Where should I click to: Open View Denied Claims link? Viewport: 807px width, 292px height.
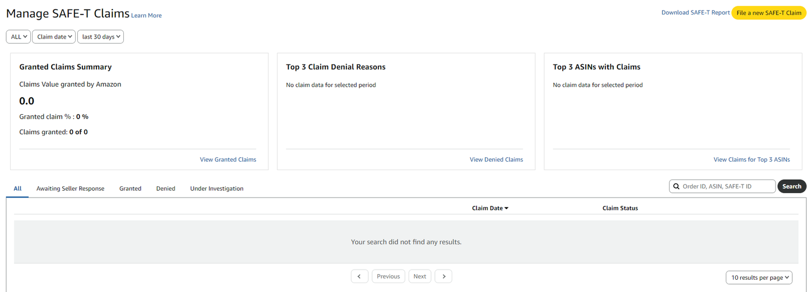(496, 159)
